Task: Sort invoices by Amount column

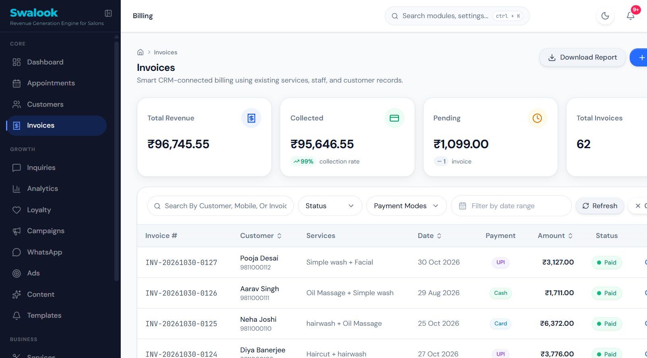Action: tap(555, 236)
